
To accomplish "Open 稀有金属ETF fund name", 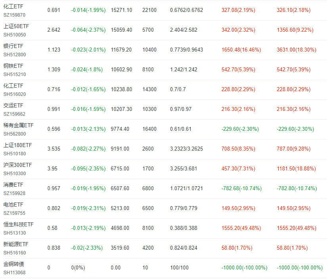I will pyautogui.click(x=18, y=125).
